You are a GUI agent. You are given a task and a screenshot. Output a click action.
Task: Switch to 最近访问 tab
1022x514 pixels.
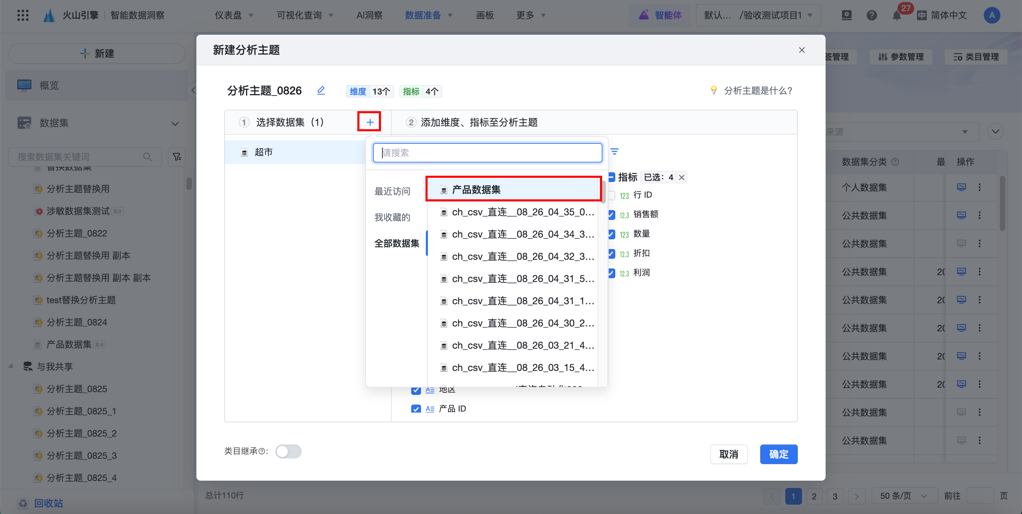click(392, 191)
